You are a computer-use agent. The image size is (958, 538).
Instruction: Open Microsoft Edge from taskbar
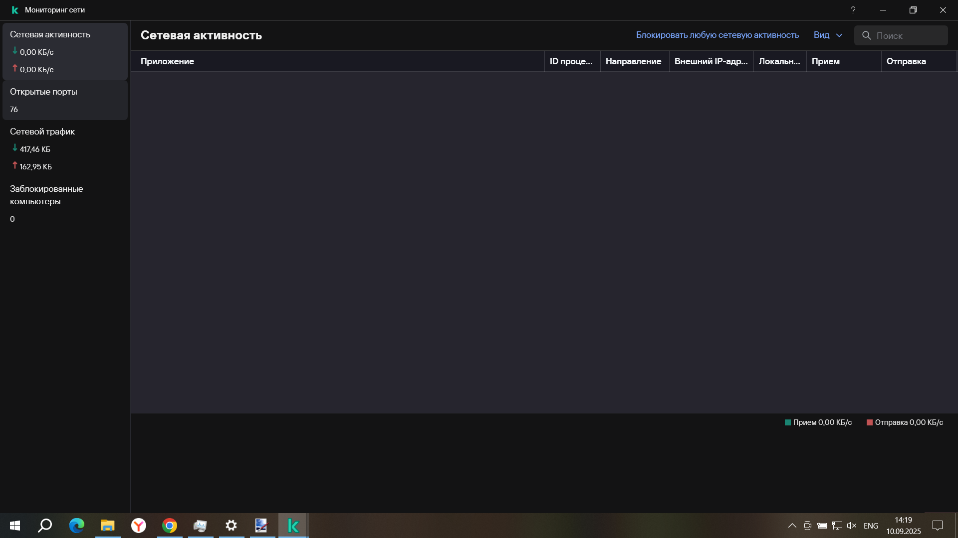click(77, 526)
